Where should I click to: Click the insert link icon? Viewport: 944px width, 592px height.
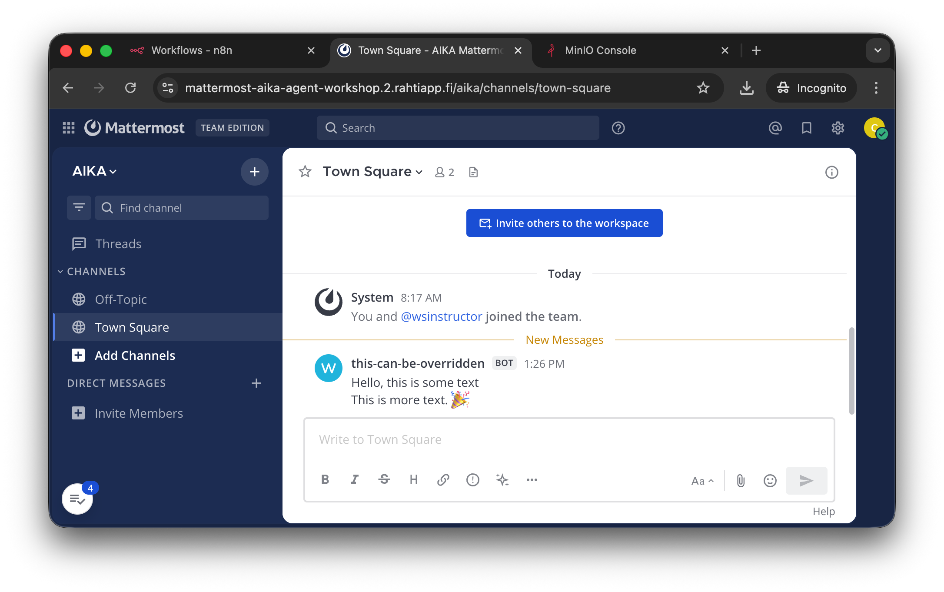(x=443, y=479)
